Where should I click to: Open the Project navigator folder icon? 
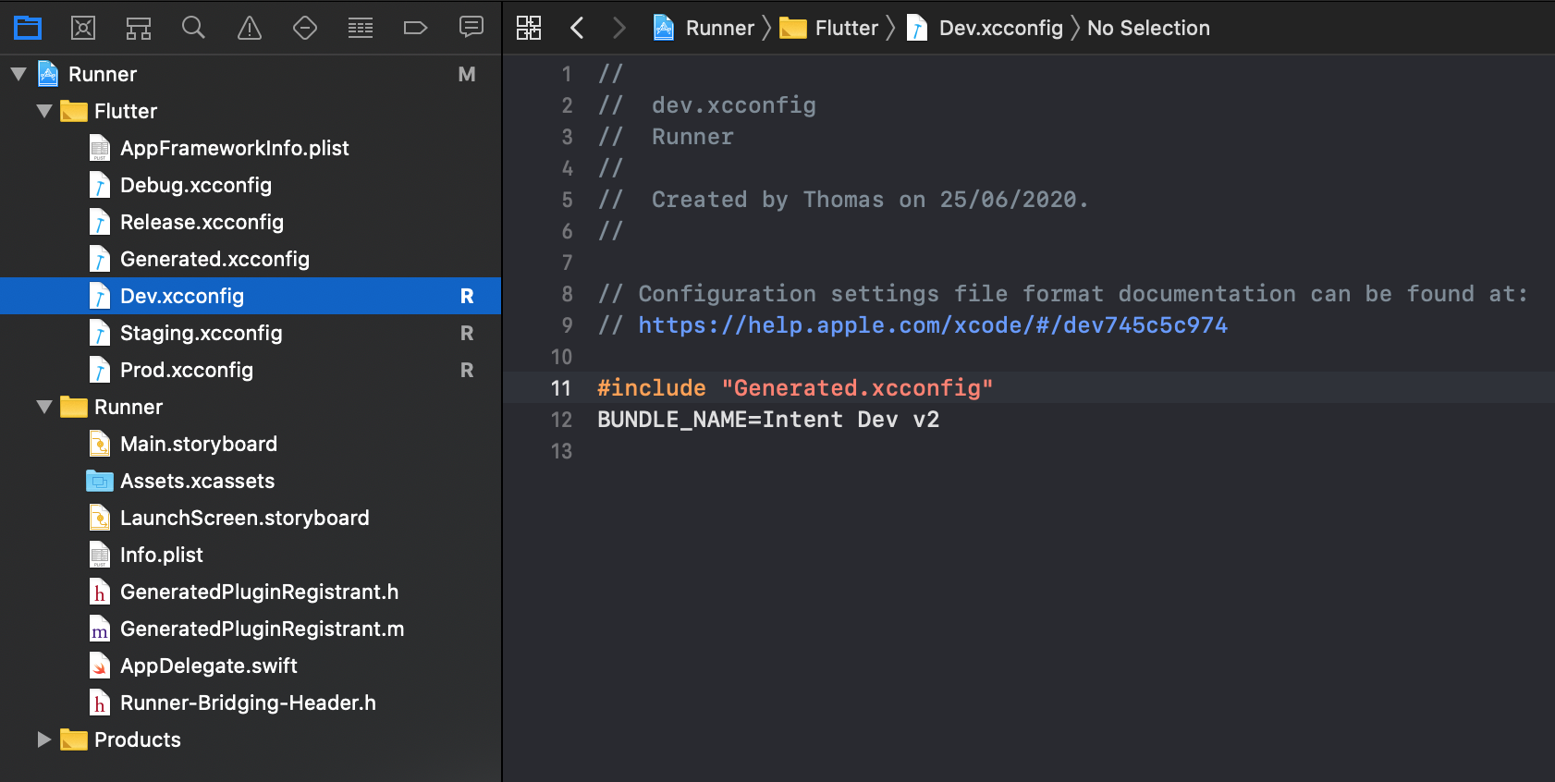tap(28, 28)
